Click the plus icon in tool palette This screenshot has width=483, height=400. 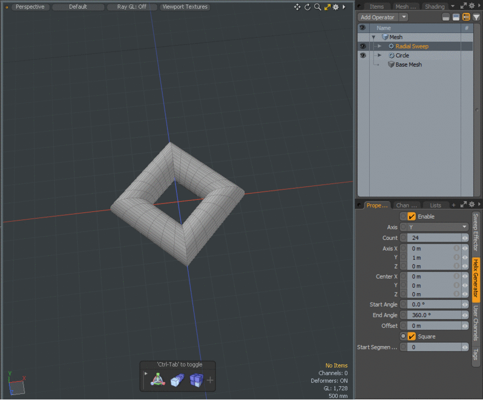tap(210, 380)
